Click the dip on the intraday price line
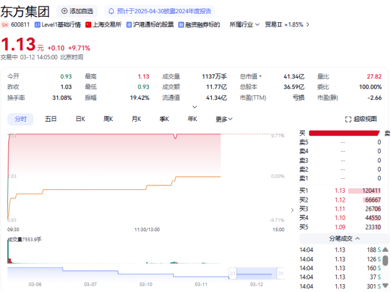The height and width of the screenshot is (292, 391). pos(175,136)
